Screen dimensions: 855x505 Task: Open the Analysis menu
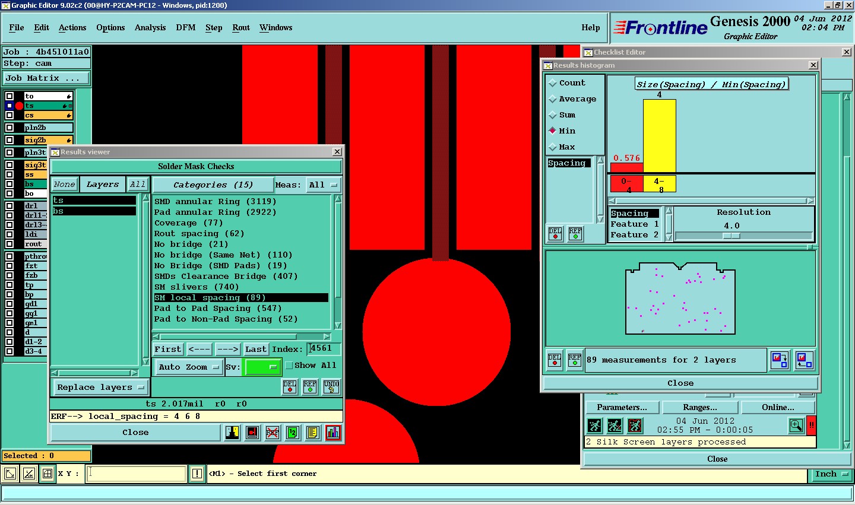click(150, 28)
